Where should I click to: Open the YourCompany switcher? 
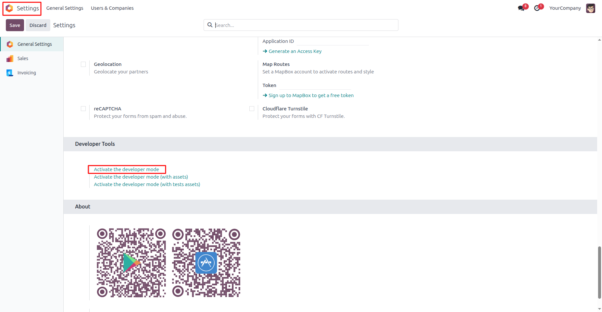click(x=565, y=8)
